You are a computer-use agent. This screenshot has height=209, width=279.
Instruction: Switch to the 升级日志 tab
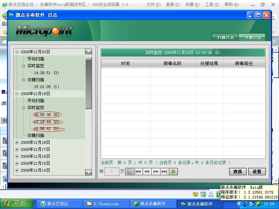252,37
